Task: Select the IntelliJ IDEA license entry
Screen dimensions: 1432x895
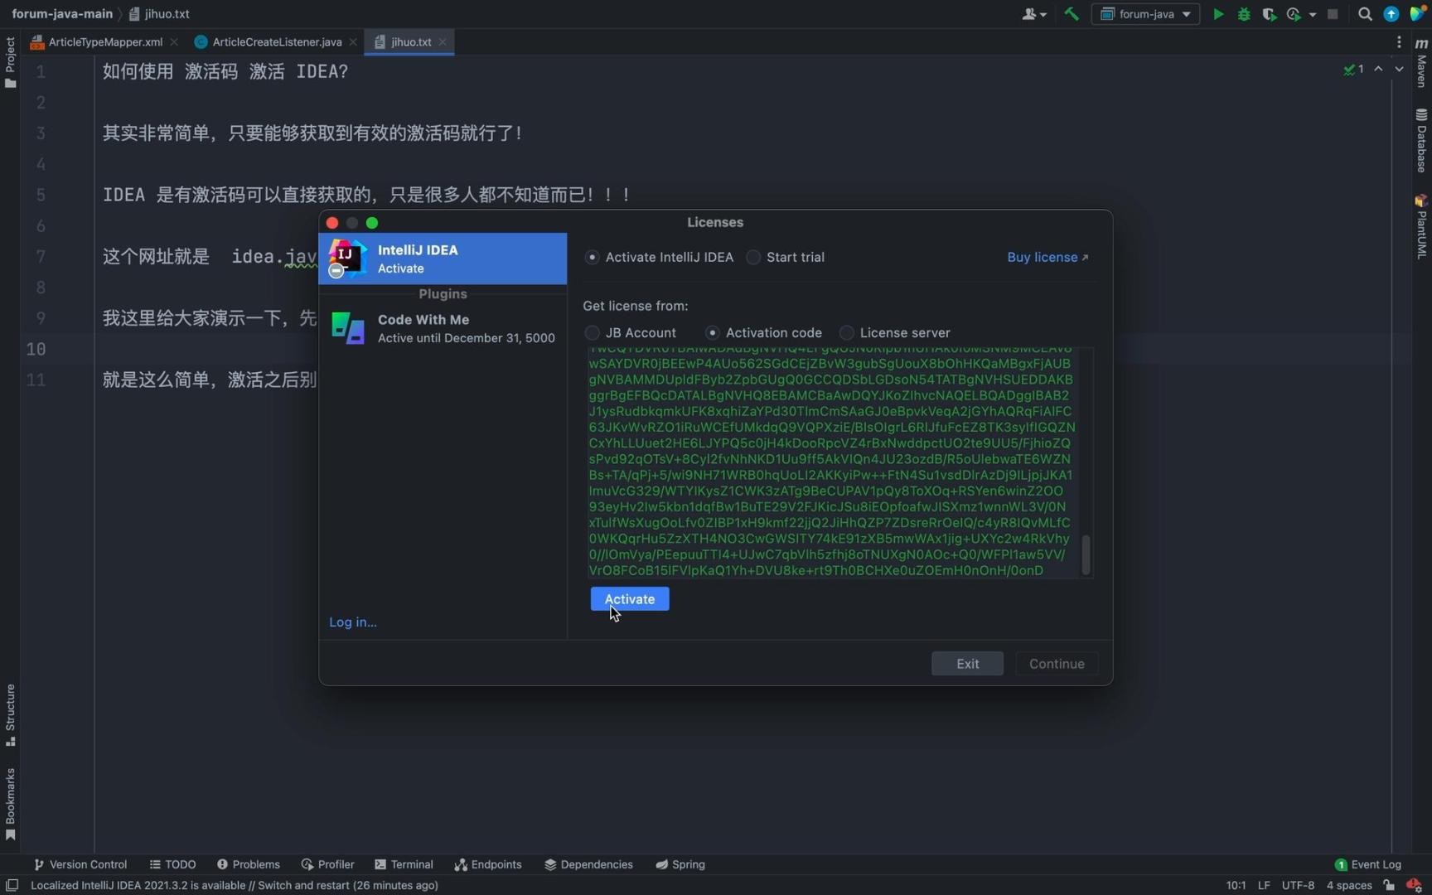Action: (443, 259)
